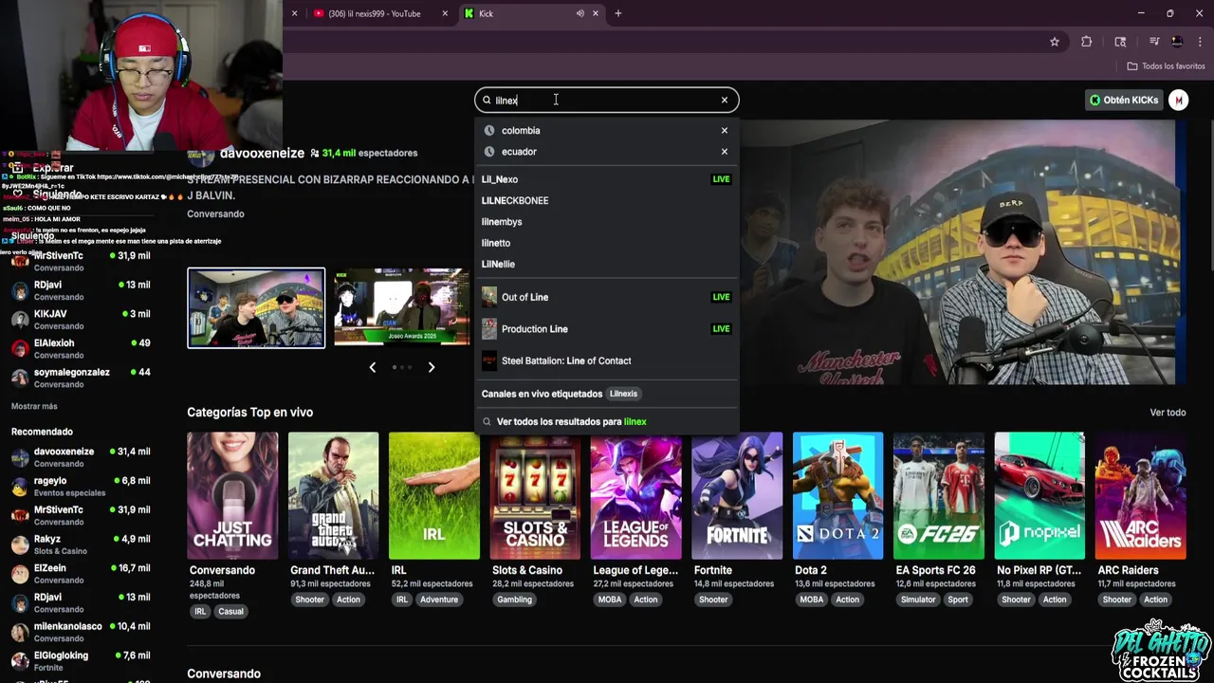The image size is (1214, 683).
Task: Click the search field containing lilnex
Action: click(x=607, y=100)
